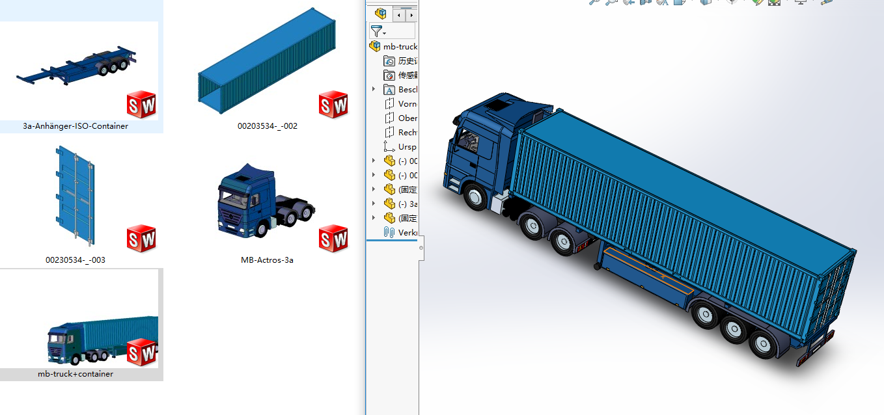Select the (-) 00 component above first (固定) item
Image resolution: width=884 pixels, height=415 pixels.
coord(408,176)
